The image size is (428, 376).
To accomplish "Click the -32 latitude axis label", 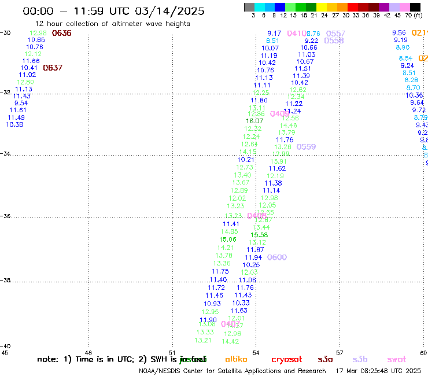I will 5,93.
